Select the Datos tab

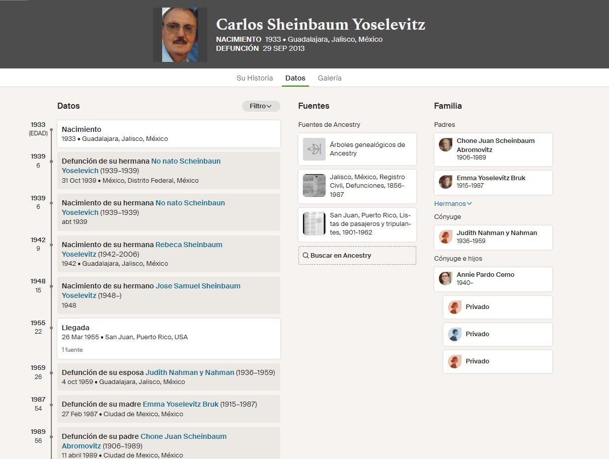pyautogui.click(x=295, y=78)
